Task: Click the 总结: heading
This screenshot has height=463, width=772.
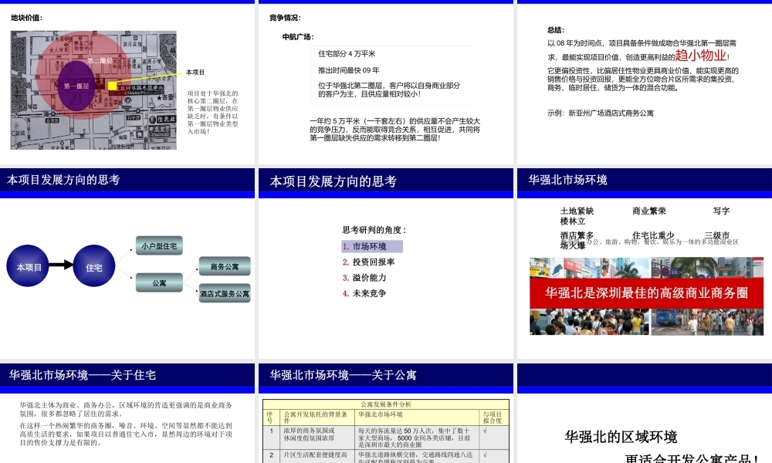Action: [x=556, y=30]
